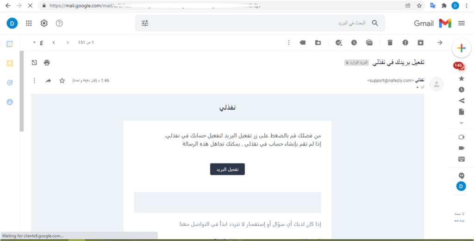
Task: Click the mail search input field
Action: (x=260, y=23)
